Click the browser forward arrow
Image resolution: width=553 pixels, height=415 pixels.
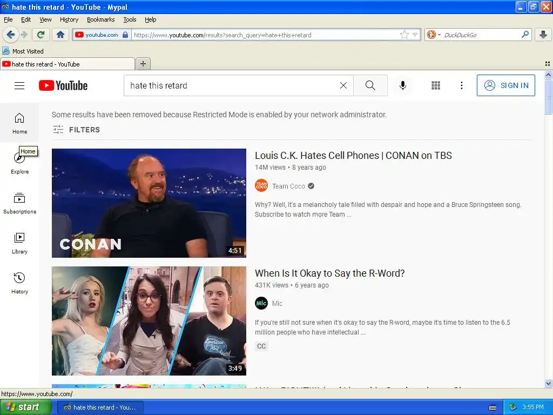point(24,35)
